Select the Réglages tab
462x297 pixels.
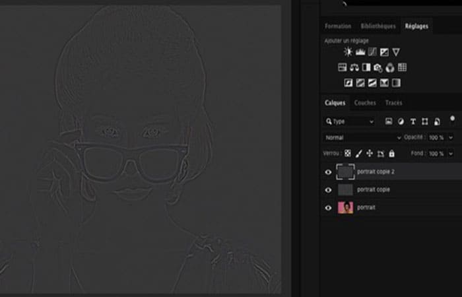coord(416,26)
